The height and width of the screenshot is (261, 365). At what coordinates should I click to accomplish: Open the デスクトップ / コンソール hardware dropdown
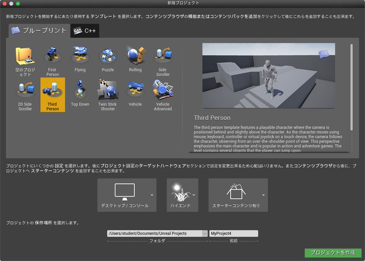pyautogui.click(x=127, y=195)
